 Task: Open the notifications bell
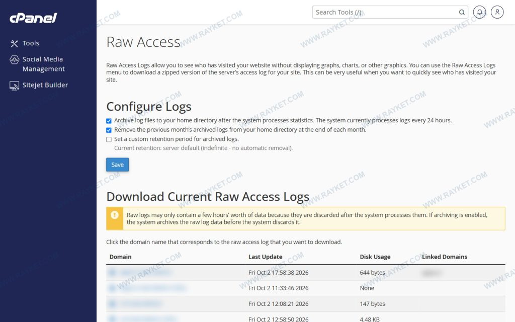coord(479,12)
